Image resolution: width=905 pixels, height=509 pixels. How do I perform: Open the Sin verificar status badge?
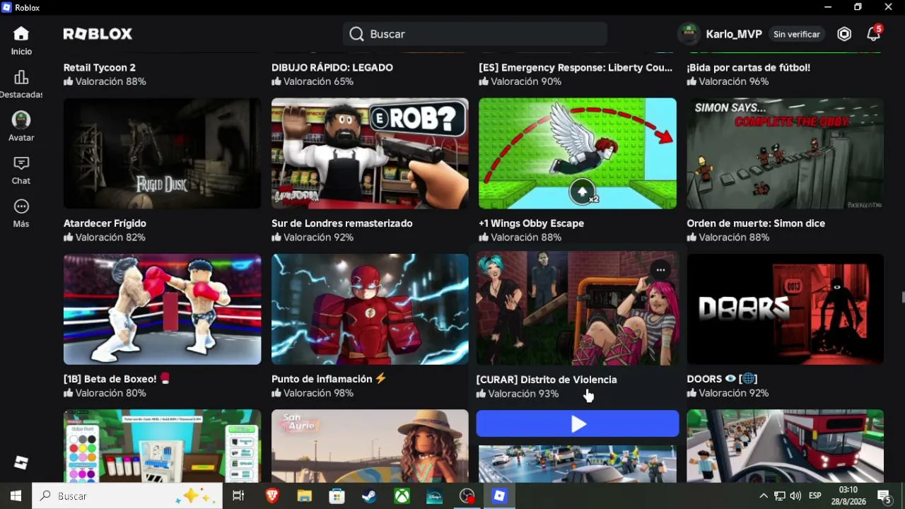coord(797,34)
